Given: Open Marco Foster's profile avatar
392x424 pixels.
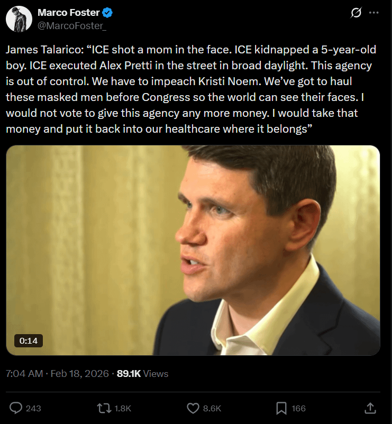Looking at the screenshot, I should tap(17, 19).
